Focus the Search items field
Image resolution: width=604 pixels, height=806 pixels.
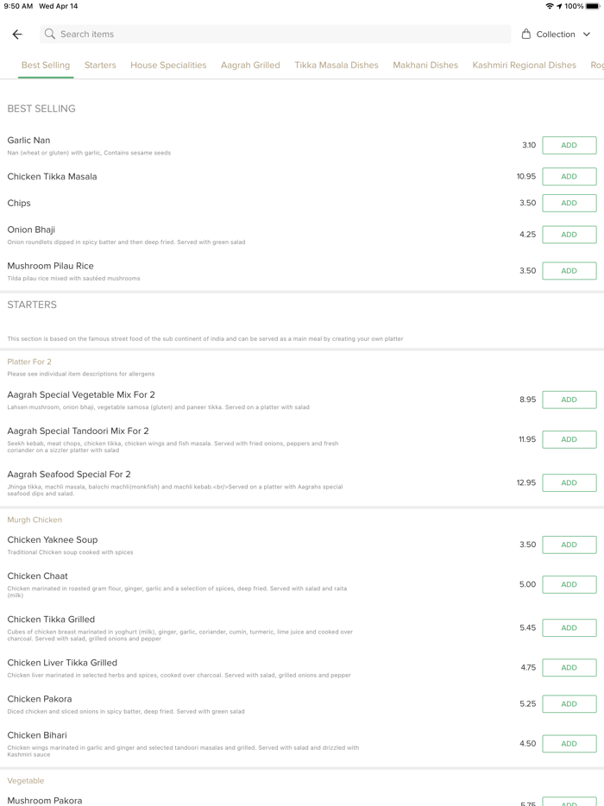click(x=276, y=35)
